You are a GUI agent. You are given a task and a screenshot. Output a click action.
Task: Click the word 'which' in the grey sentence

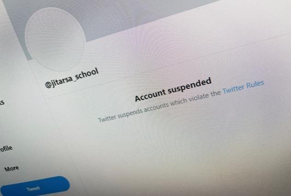pos(179,102)
